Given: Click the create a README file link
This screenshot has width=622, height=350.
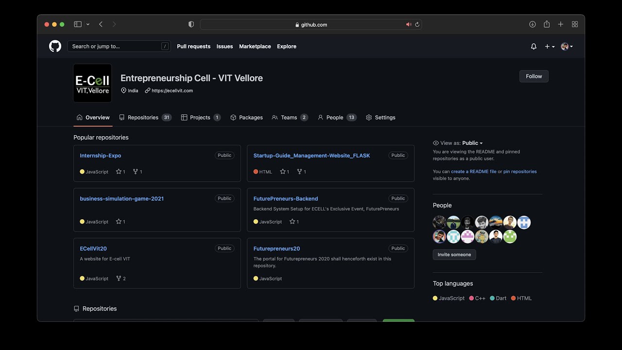Looking at the screenshot, I should tap(474, 172).
